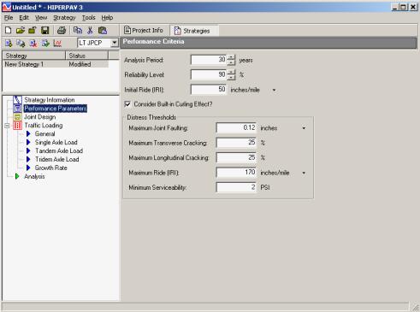Decrease Reliability Level with down spinner
Image resolution: width=420 pixels, height=312 pixels.
pos(231,77)
